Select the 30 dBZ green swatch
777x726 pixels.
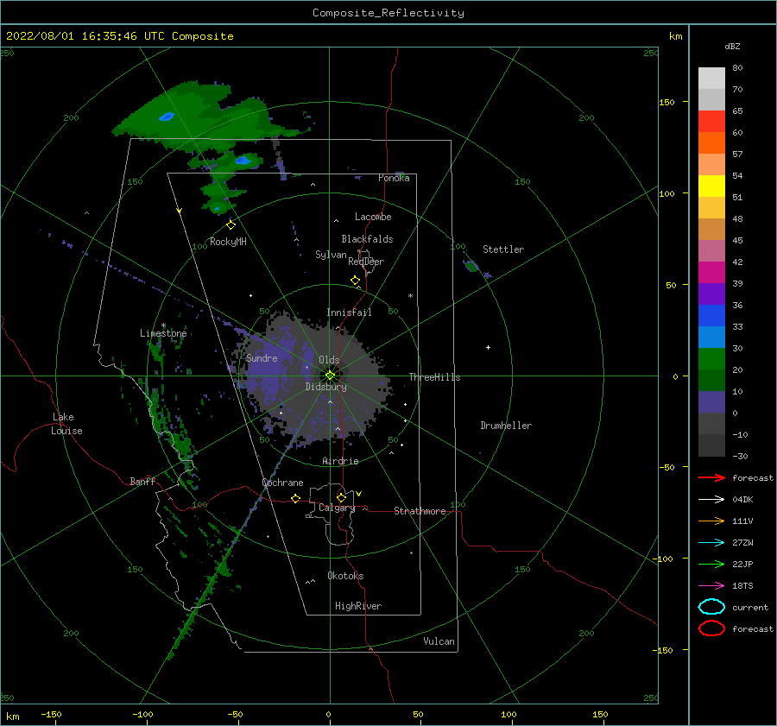tap(711, 359)
